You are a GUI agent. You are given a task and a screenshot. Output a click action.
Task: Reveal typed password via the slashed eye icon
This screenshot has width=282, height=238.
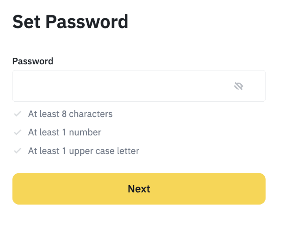pos(238,86)
